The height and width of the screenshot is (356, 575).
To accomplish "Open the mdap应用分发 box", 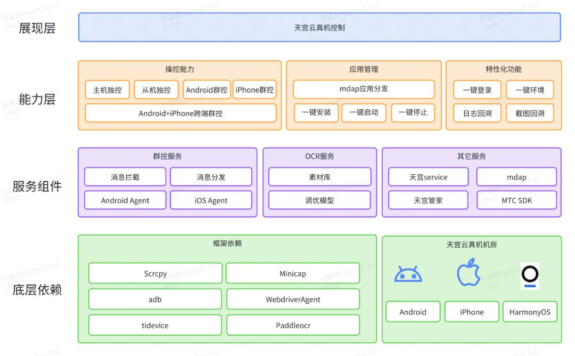I will tap(364, 89).
